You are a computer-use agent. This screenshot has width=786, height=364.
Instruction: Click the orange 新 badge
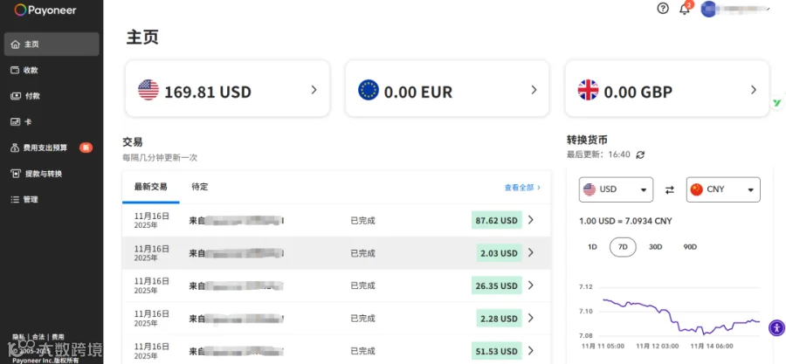pyautogui.click(x=86, y=148)
